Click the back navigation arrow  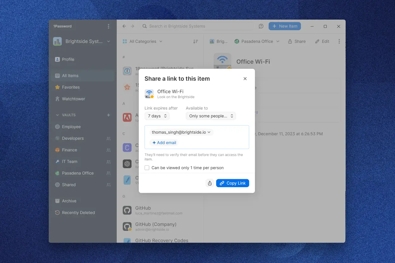point(124,26)
